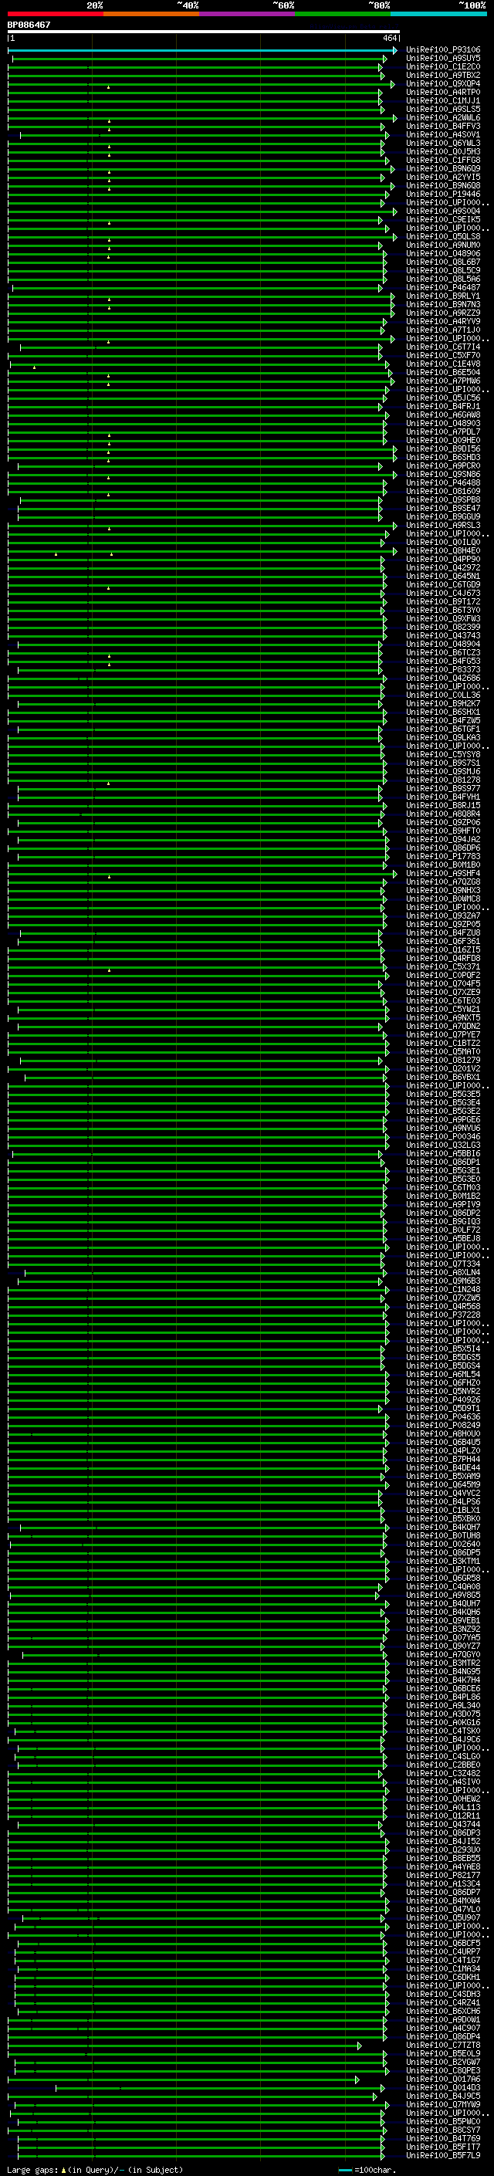Select label UniRef100_C5X371
Screen dimensions: 494x2176
[x=443, y=967]
